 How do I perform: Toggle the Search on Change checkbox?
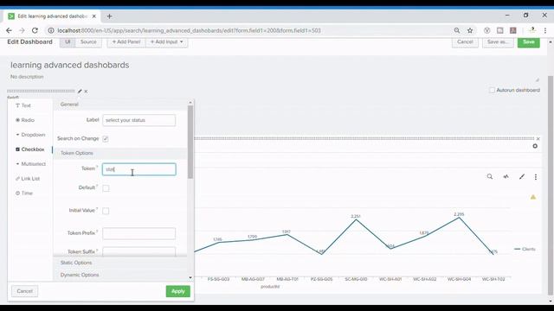[106, 139]
